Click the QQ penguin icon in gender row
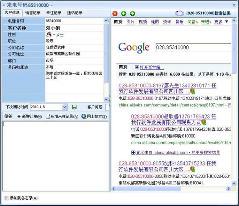The height and width of the screenshot is (206, 239). click(49, 35)
